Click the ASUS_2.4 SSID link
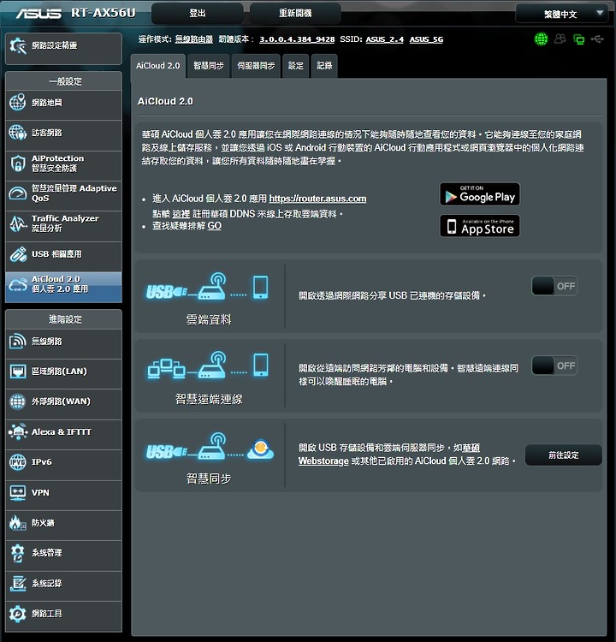This screenshot has height=642, width=616. pos(385,39)
